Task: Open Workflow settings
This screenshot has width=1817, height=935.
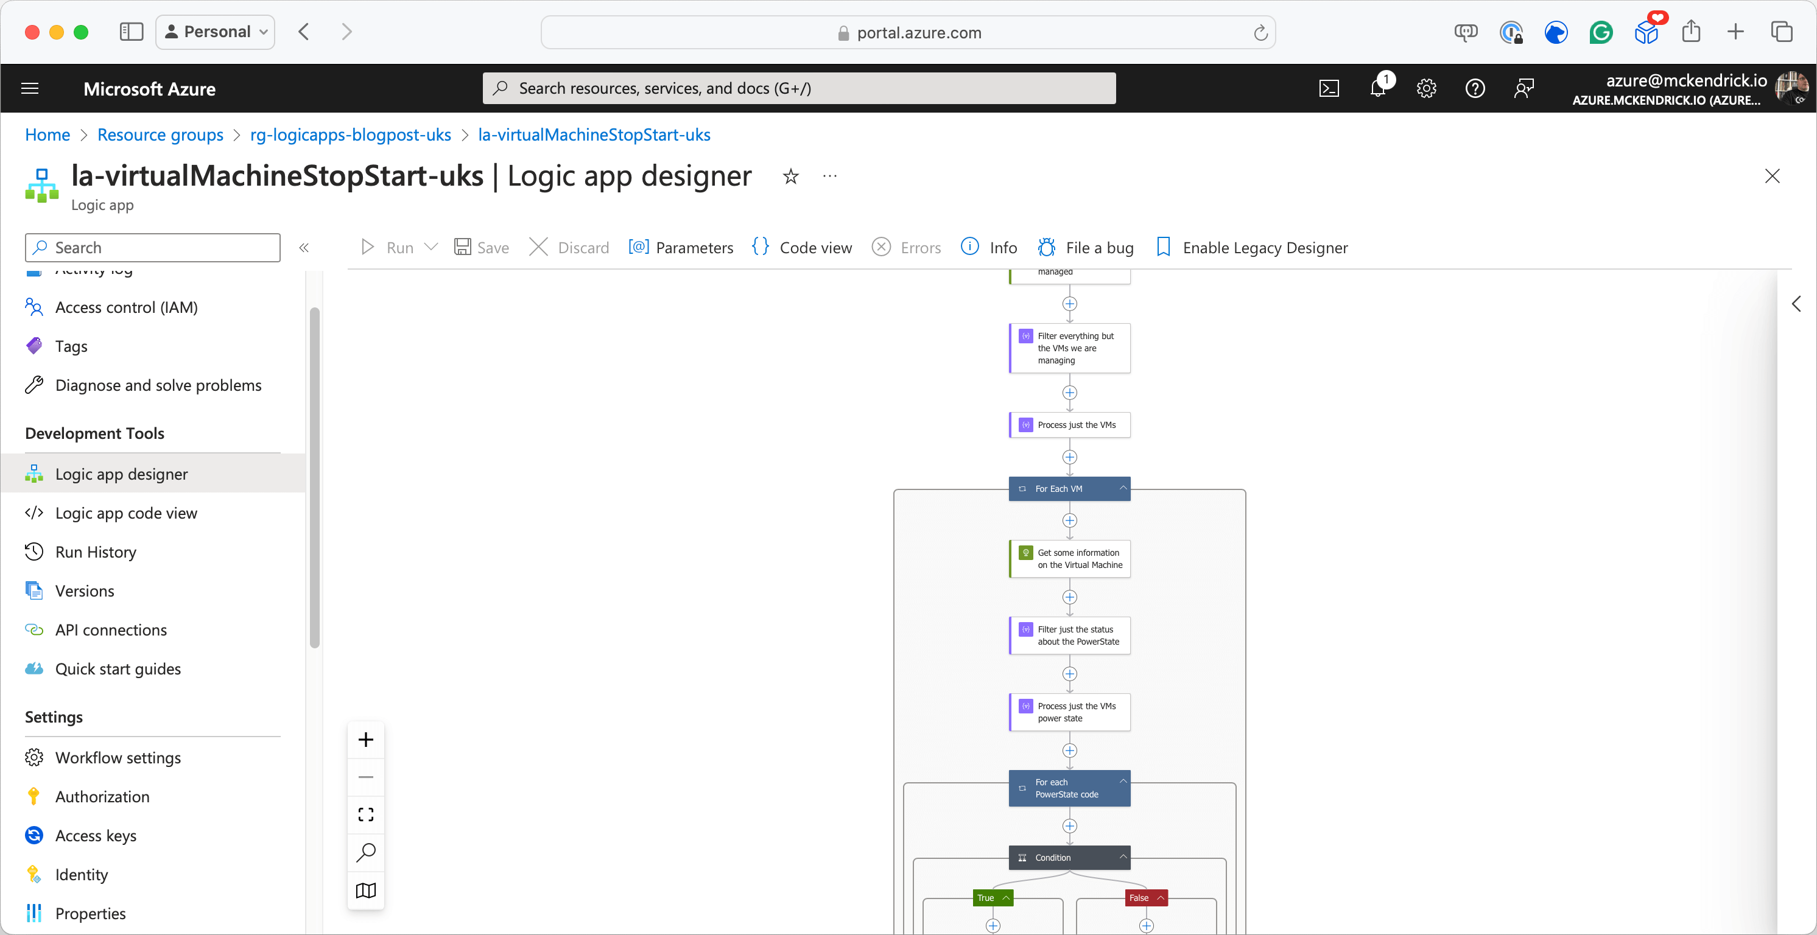Action: pos(119,757)
